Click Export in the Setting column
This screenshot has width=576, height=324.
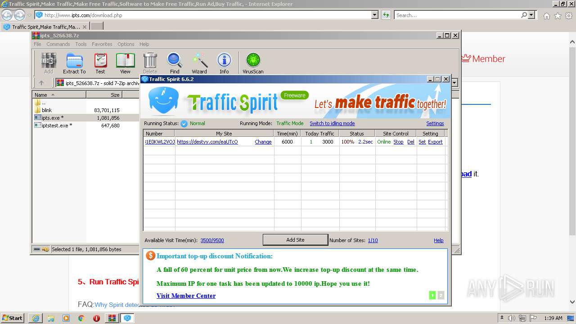pos(435,142)
